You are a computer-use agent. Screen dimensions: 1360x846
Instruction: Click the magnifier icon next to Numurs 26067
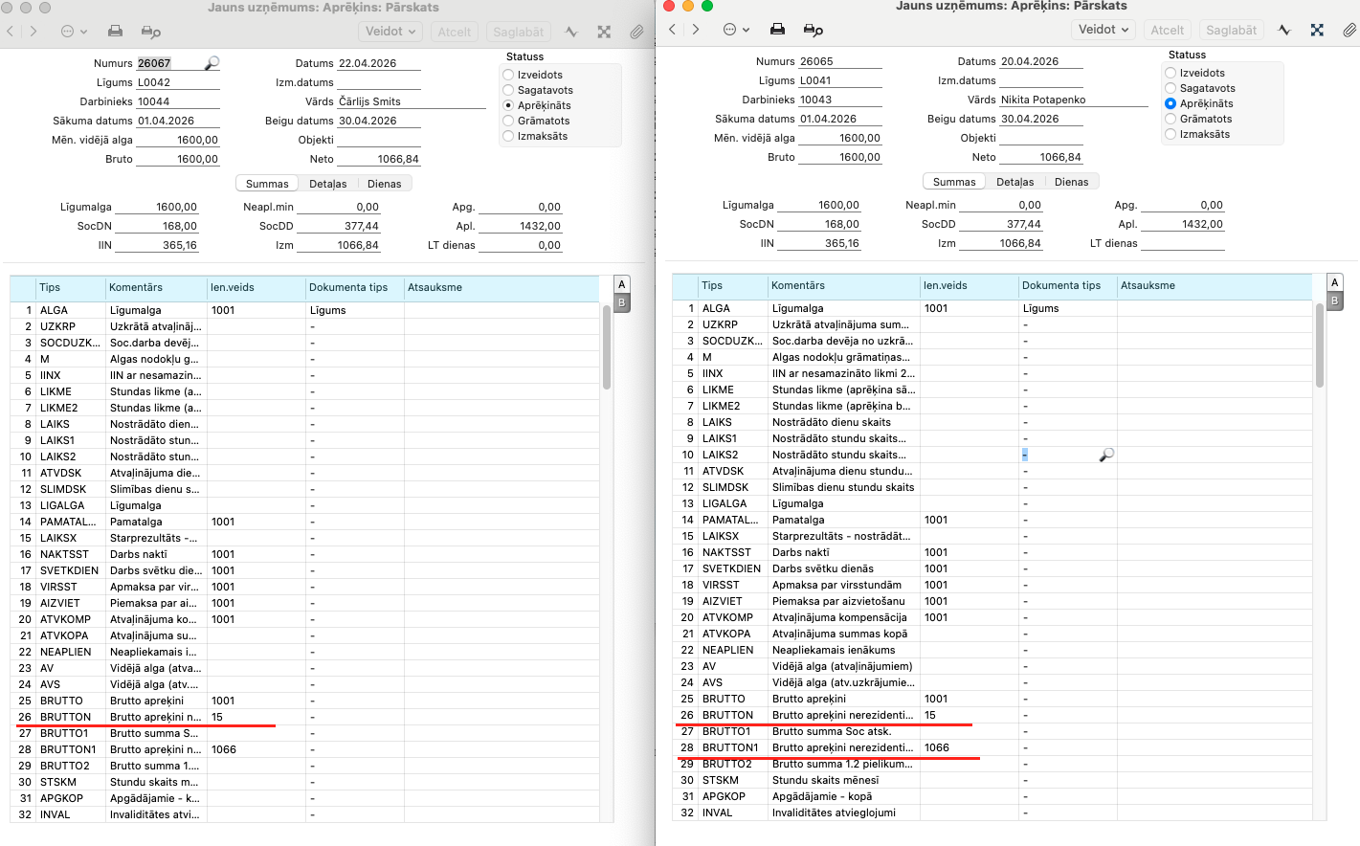coord(212,63)
